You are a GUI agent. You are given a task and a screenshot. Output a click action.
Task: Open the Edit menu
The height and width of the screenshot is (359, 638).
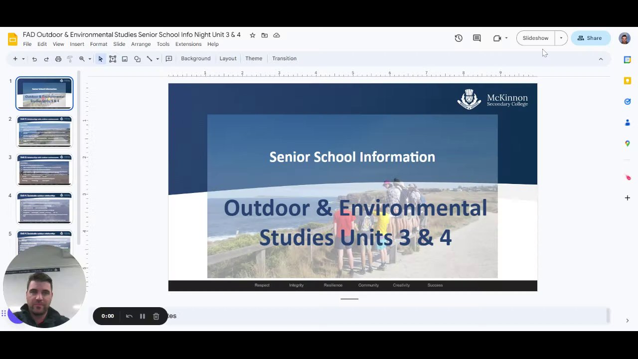[42, 44]
